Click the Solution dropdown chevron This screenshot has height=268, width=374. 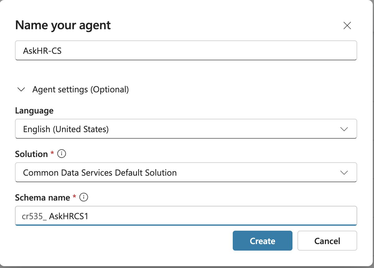pos(344,172)
